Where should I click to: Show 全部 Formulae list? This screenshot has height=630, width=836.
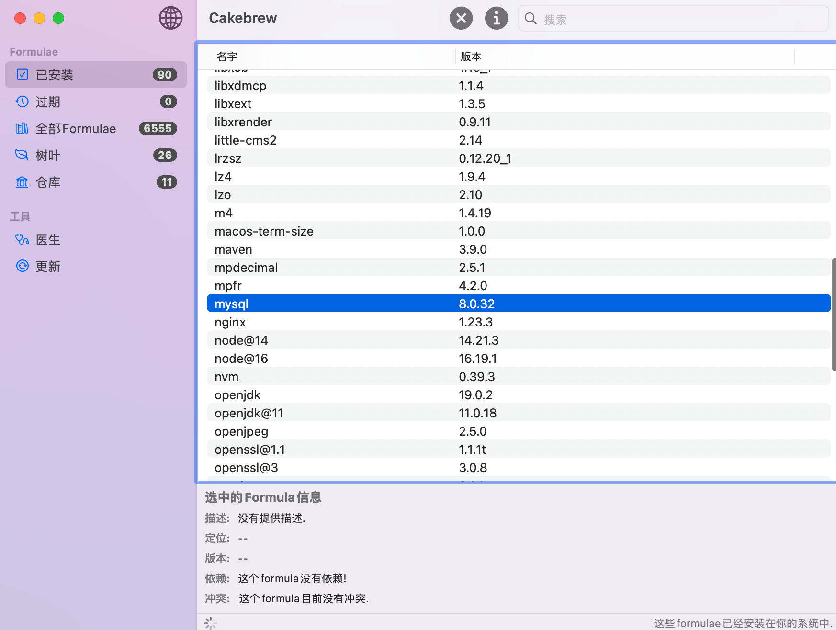96,128
